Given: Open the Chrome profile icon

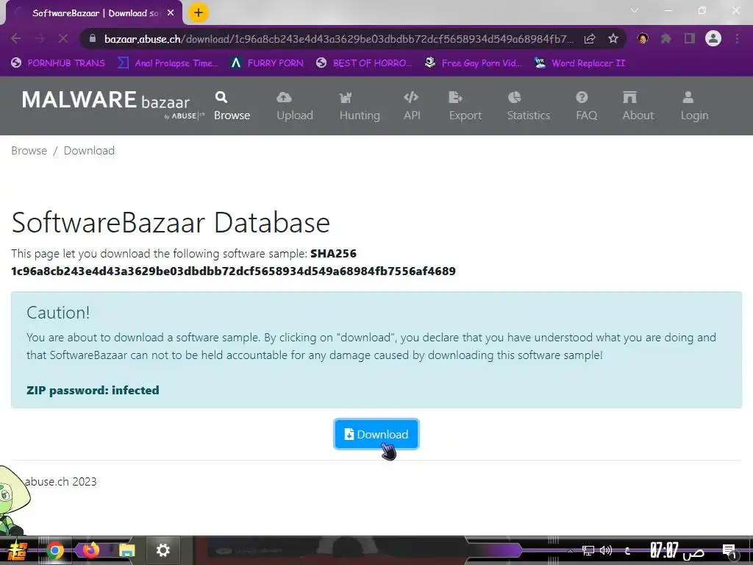Looking at the screenshot, I should (713, 38).
